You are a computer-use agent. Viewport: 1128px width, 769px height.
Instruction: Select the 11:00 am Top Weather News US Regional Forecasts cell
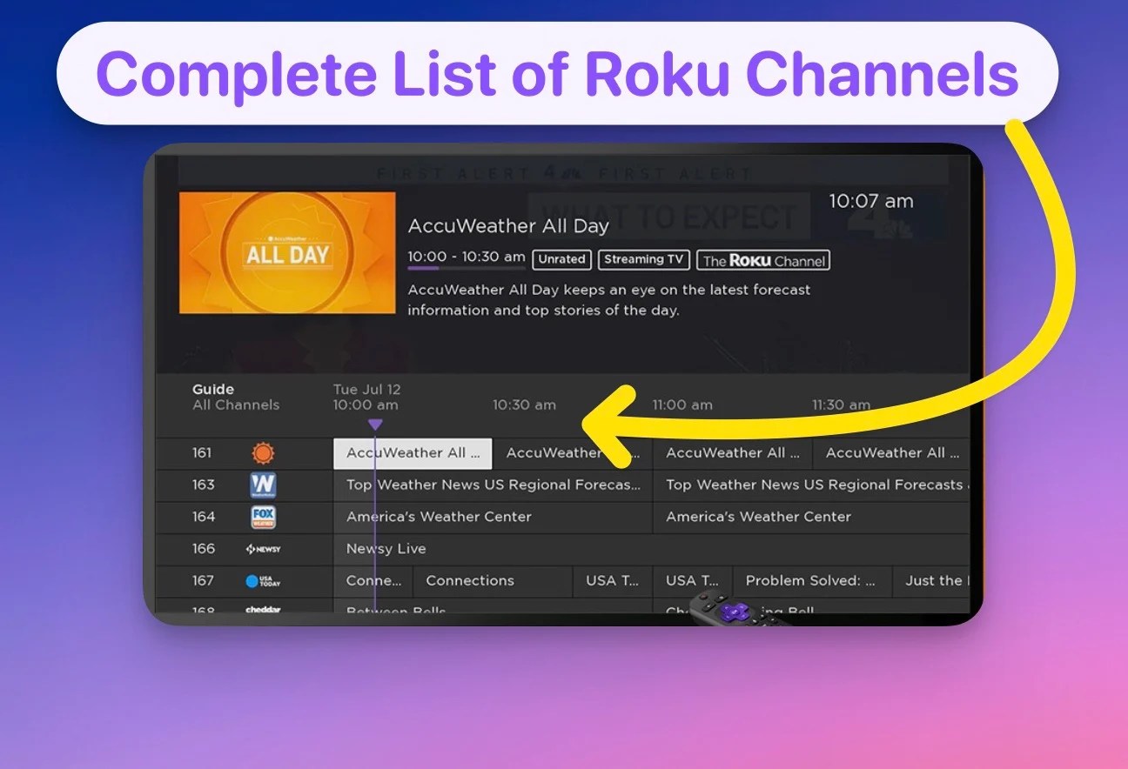(811, 485)
